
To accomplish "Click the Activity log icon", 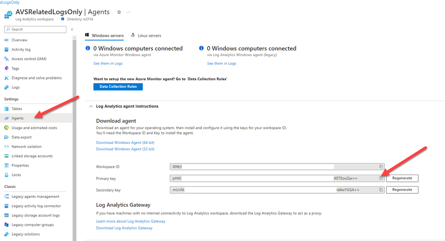I will 7,49.
